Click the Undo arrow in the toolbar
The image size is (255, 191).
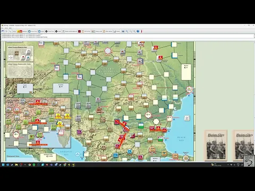coord(3,31)
